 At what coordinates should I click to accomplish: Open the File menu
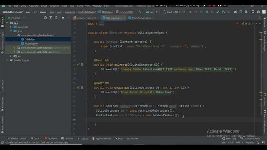[9, 6]
